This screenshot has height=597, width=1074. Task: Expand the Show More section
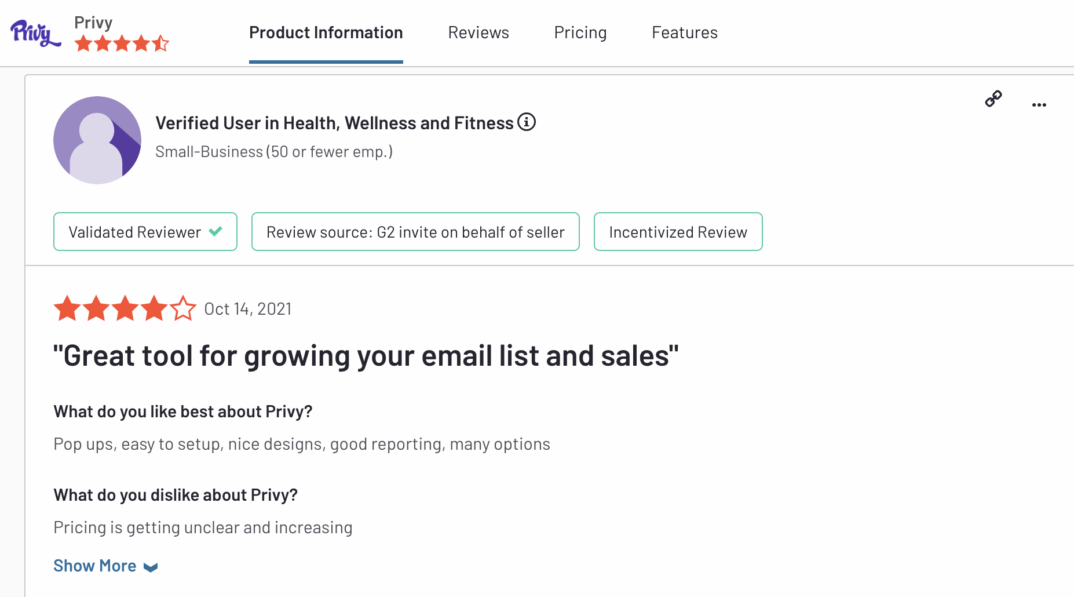coord(94,566)
